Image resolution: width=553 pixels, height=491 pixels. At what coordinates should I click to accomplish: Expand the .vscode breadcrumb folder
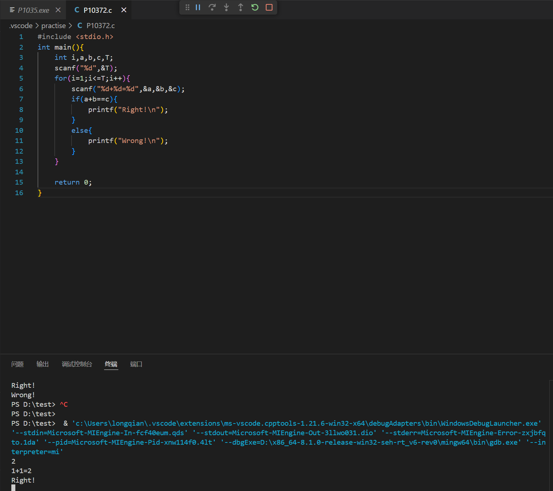[x=21, y=26]
